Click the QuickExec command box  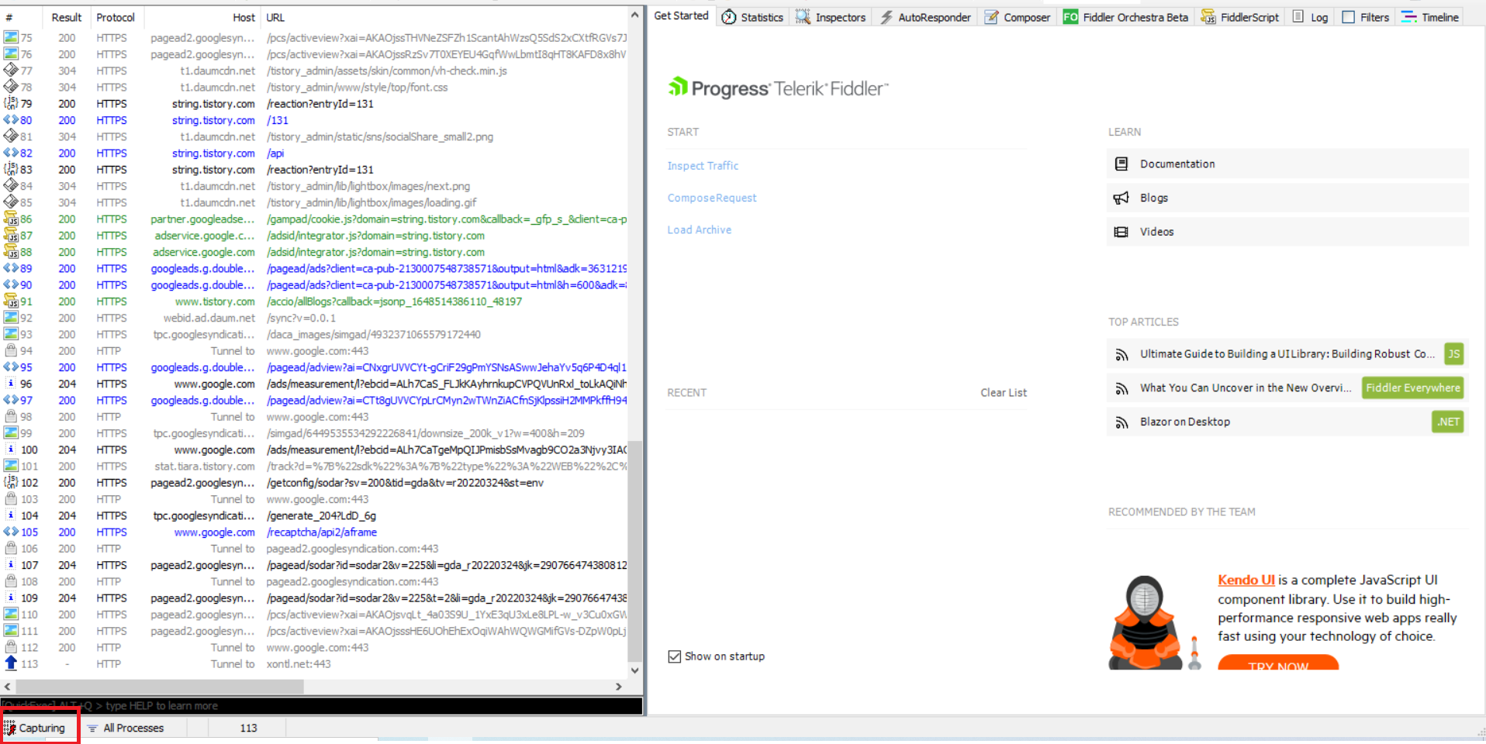point(322,705)
